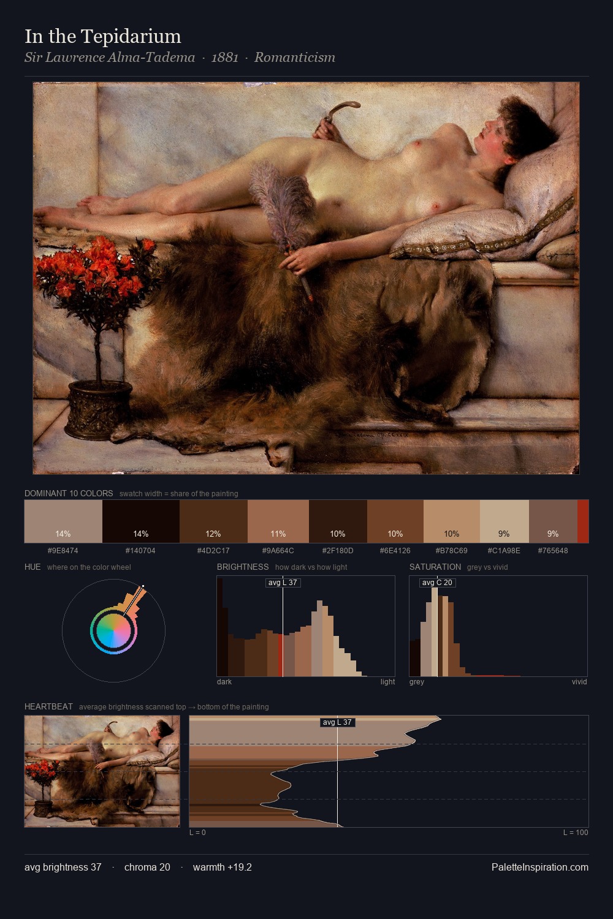Choose the #765648 mauve-brown swatch
This screenshot has width=613, height=919.
553,521
